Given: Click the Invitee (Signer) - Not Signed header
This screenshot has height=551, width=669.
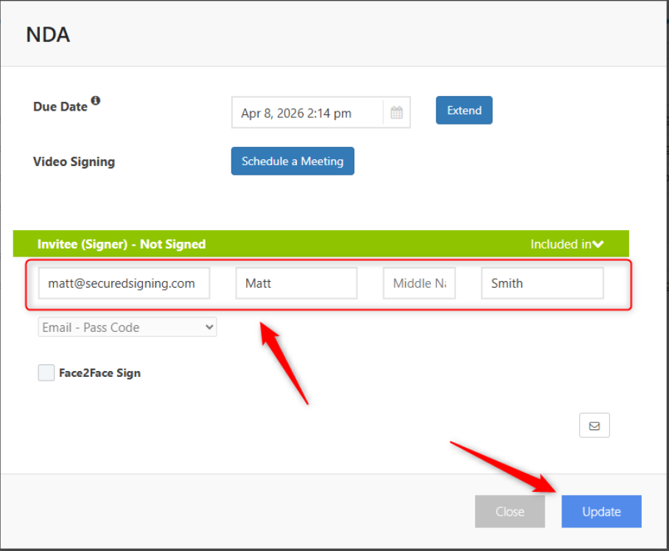Looking at the screenshot, I should pyautogui.click(x=122, y=244).
